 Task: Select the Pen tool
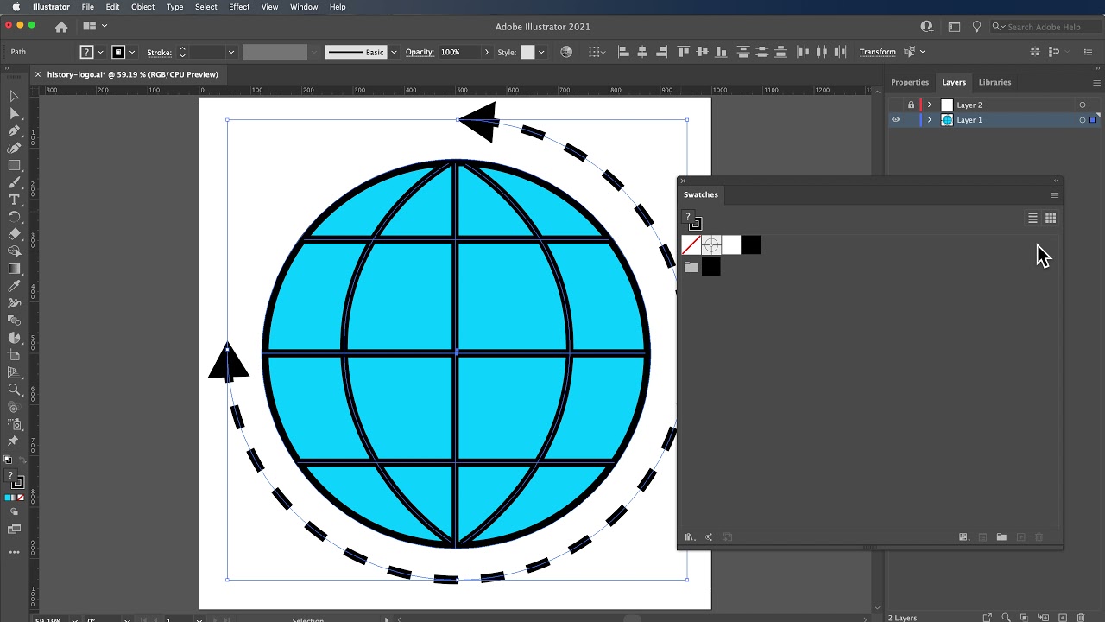click(x=14, y=131)
